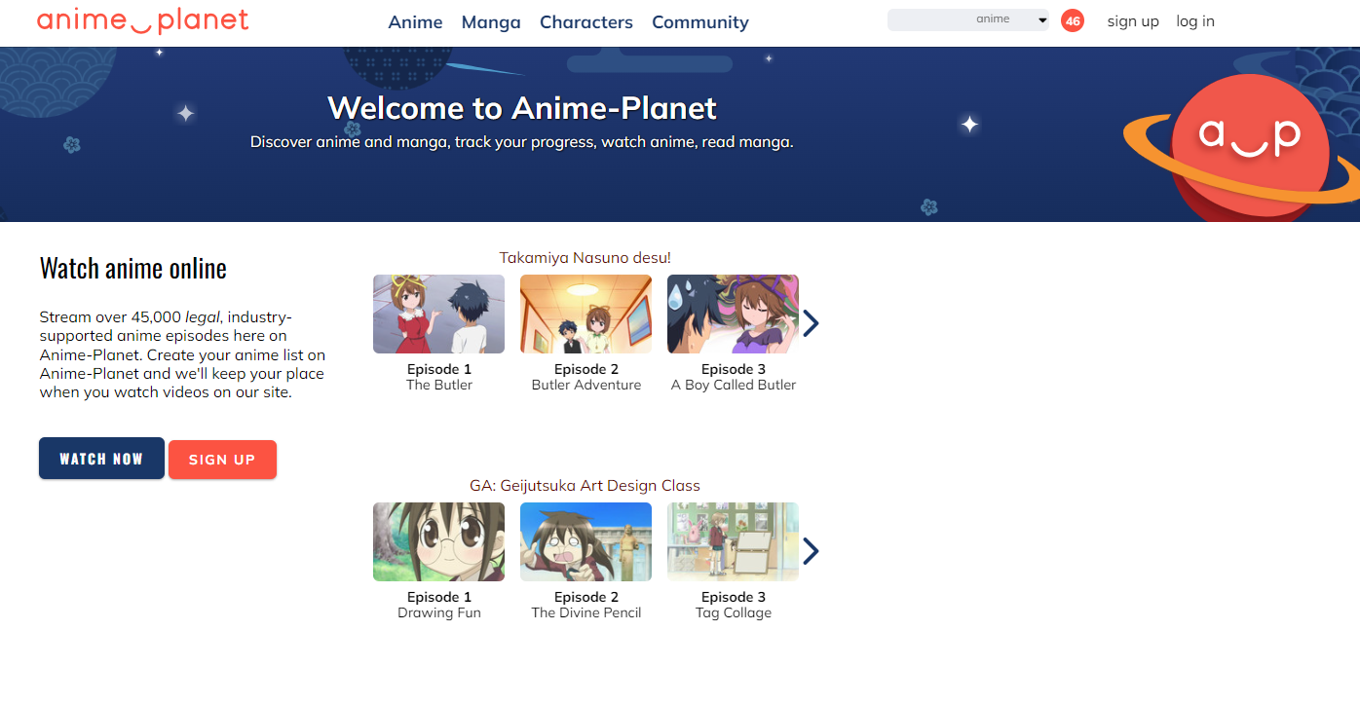Open the Takamiya Nasuno desu! series title
Screen dimensions: 1360x704
(x=586, y=258)
